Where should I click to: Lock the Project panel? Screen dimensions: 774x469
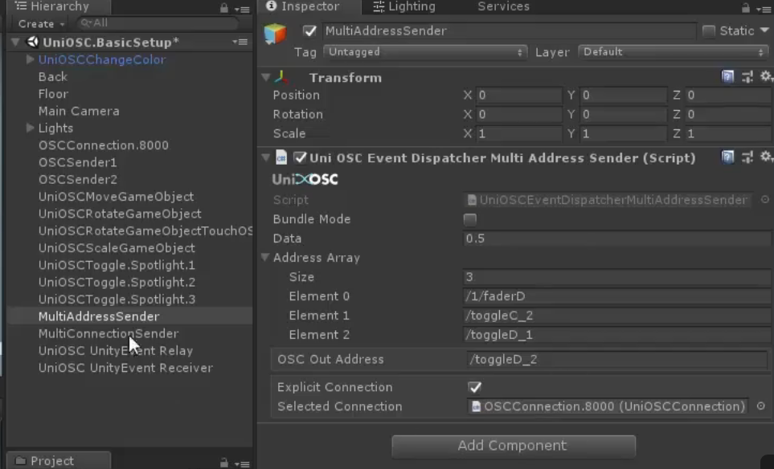[224, 463]
